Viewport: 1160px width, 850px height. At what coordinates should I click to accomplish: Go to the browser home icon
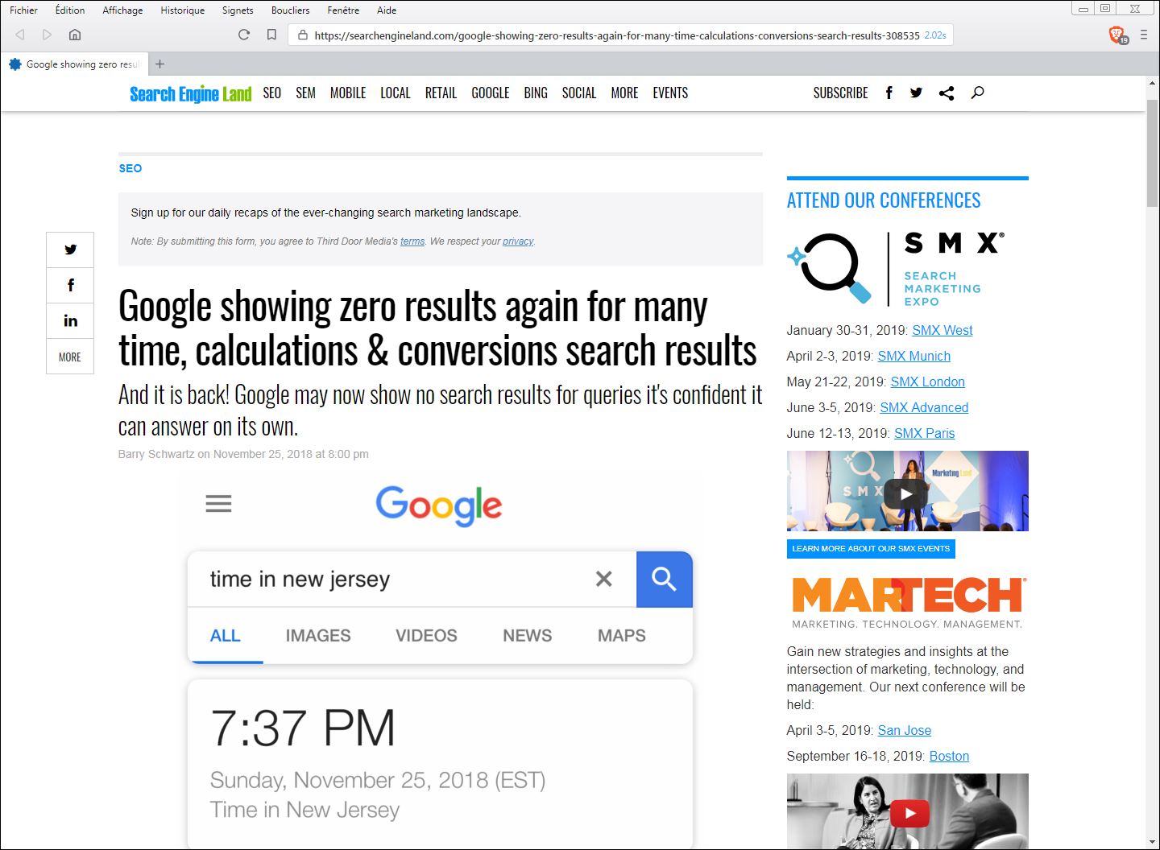pos(75,35)
